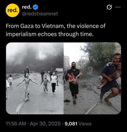Click the blue verified badge

point(35,7)
